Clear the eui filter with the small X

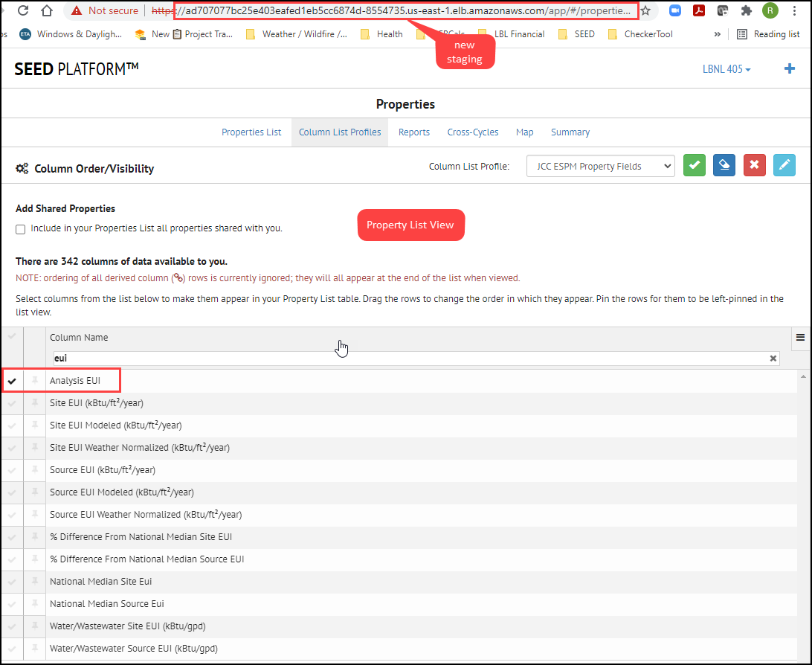773,358
